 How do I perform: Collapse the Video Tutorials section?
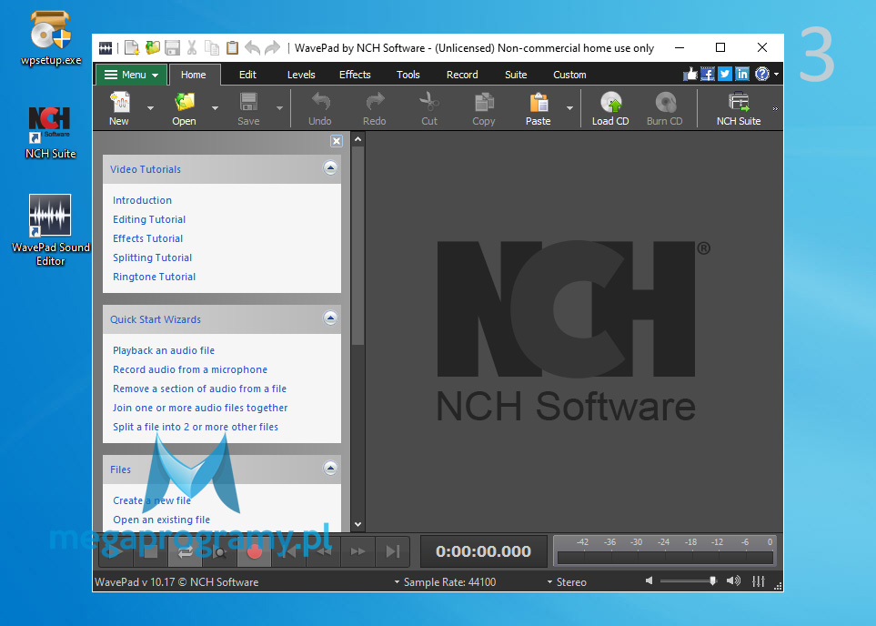click(330, 167)
